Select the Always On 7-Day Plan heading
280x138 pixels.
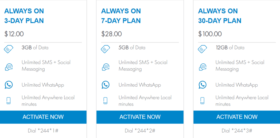click(121, 16)
